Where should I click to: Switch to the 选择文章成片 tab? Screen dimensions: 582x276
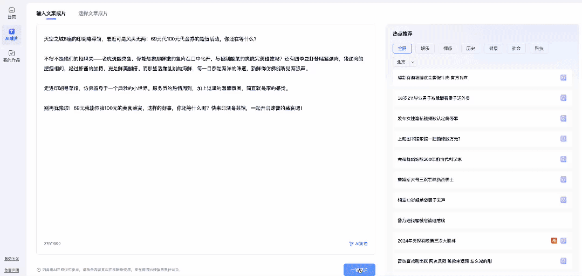coord(93,13)
